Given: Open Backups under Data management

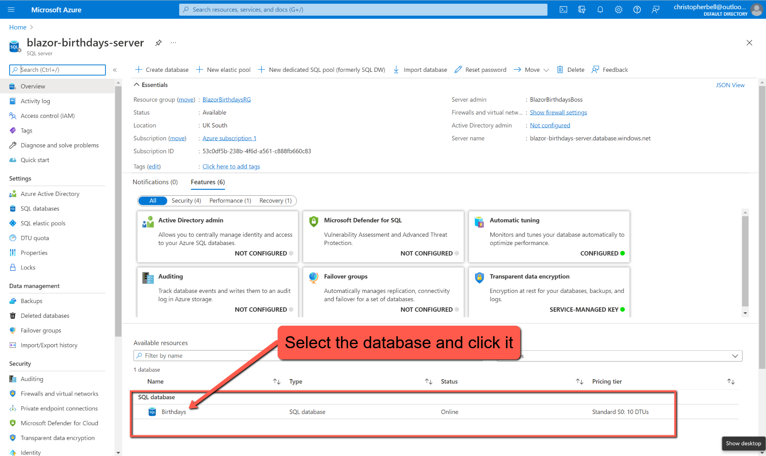Looking at the screenshot, I should (x=32, y=301).
